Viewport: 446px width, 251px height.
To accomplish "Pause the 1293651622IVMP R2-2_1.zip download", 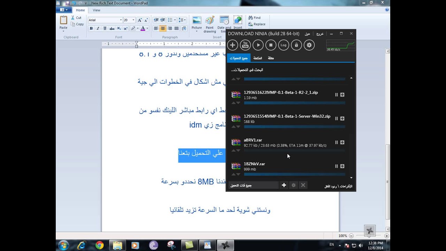I will click(336, 95).
